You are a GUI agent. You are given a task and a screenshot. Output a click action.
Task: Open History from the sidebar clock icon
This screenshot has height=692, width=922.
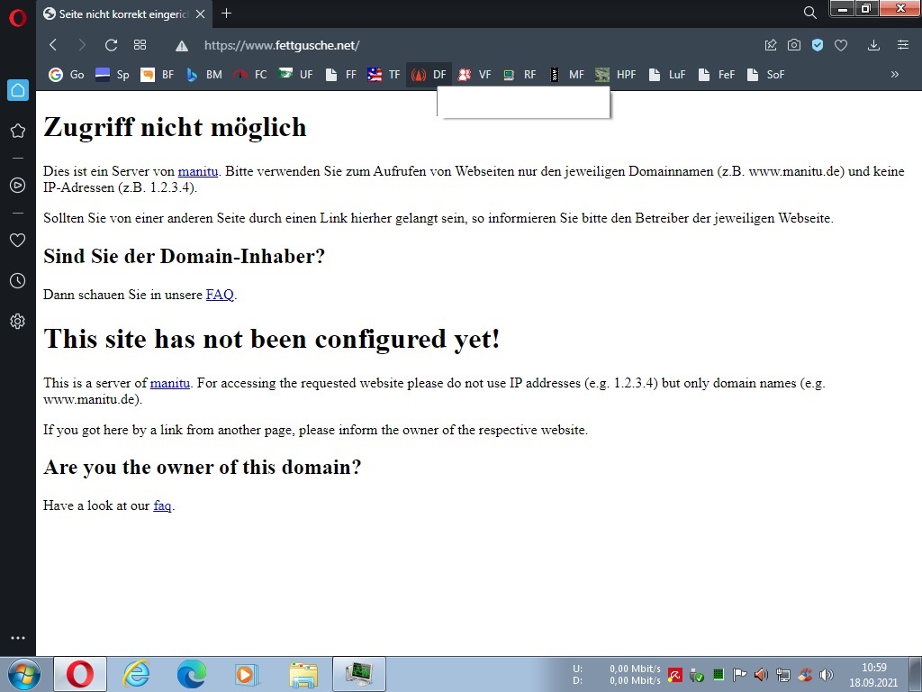(17, 281)
